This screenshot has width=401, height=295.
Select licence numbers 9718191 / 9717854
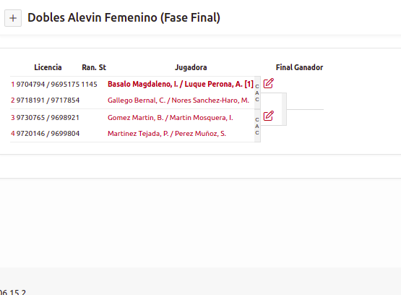[48, 101]
